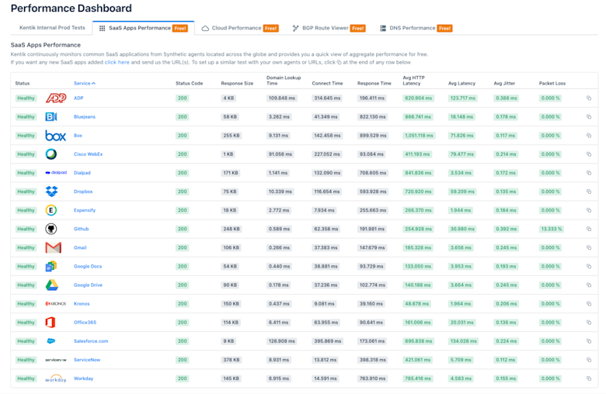Click Salesforce.com's 134.028 ms avg latency

click(463, 341)
